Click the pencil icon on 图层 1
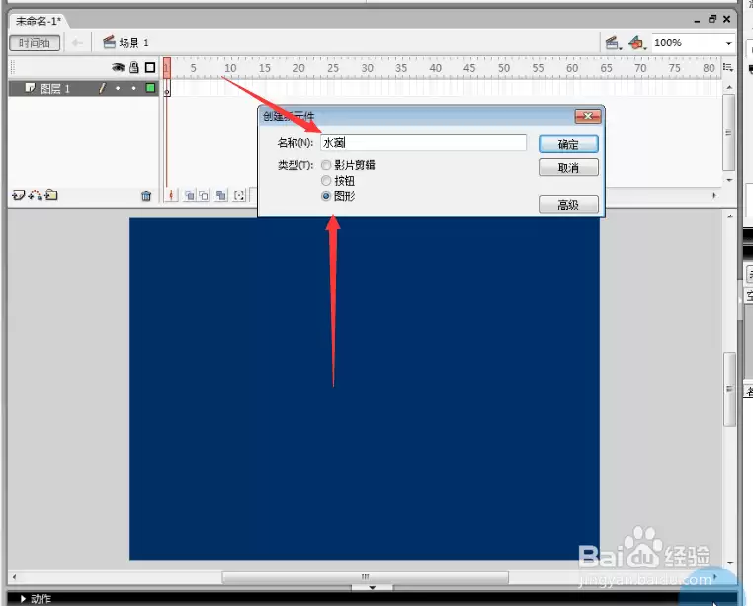This screenshot has height=606, width=753. click(102, 88)
